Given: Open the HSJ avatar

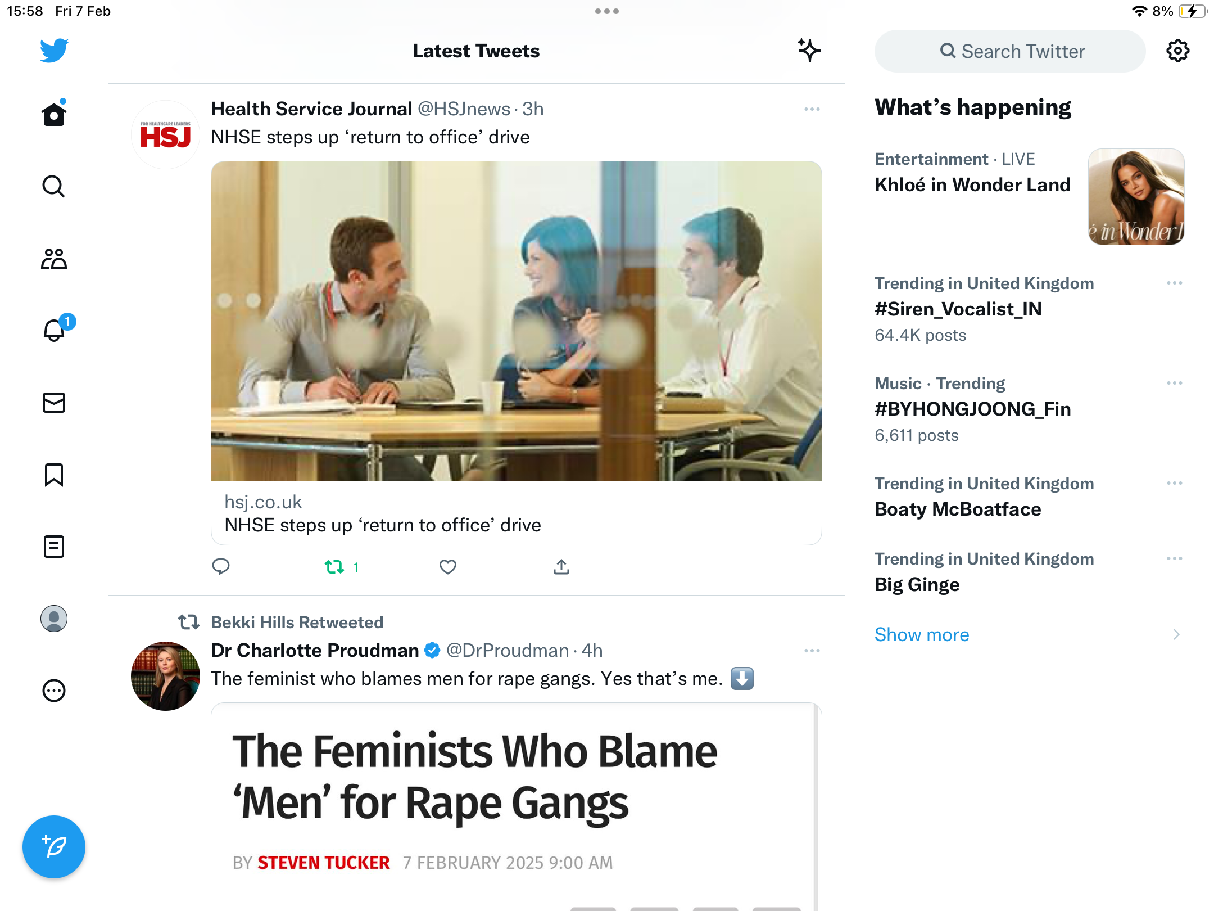Looking at the screenshot, I should pyautogui.click(x=165, y=135).
